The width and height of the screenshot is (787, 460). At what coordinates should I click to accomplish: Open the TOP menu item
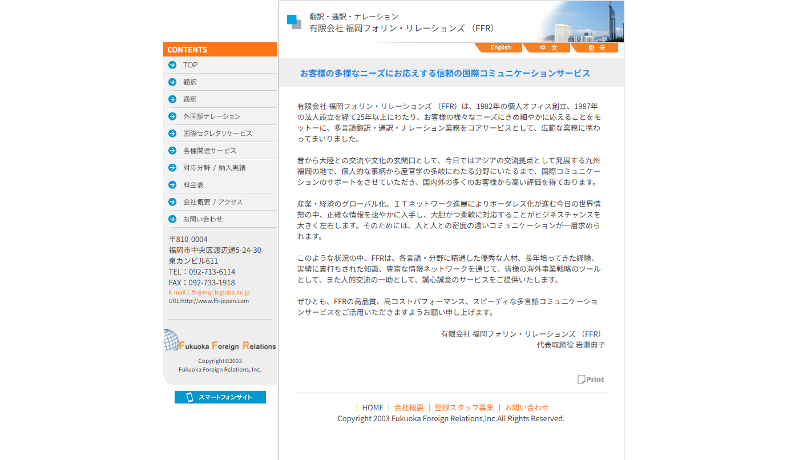pyautogui.click(x=220, y=65)
